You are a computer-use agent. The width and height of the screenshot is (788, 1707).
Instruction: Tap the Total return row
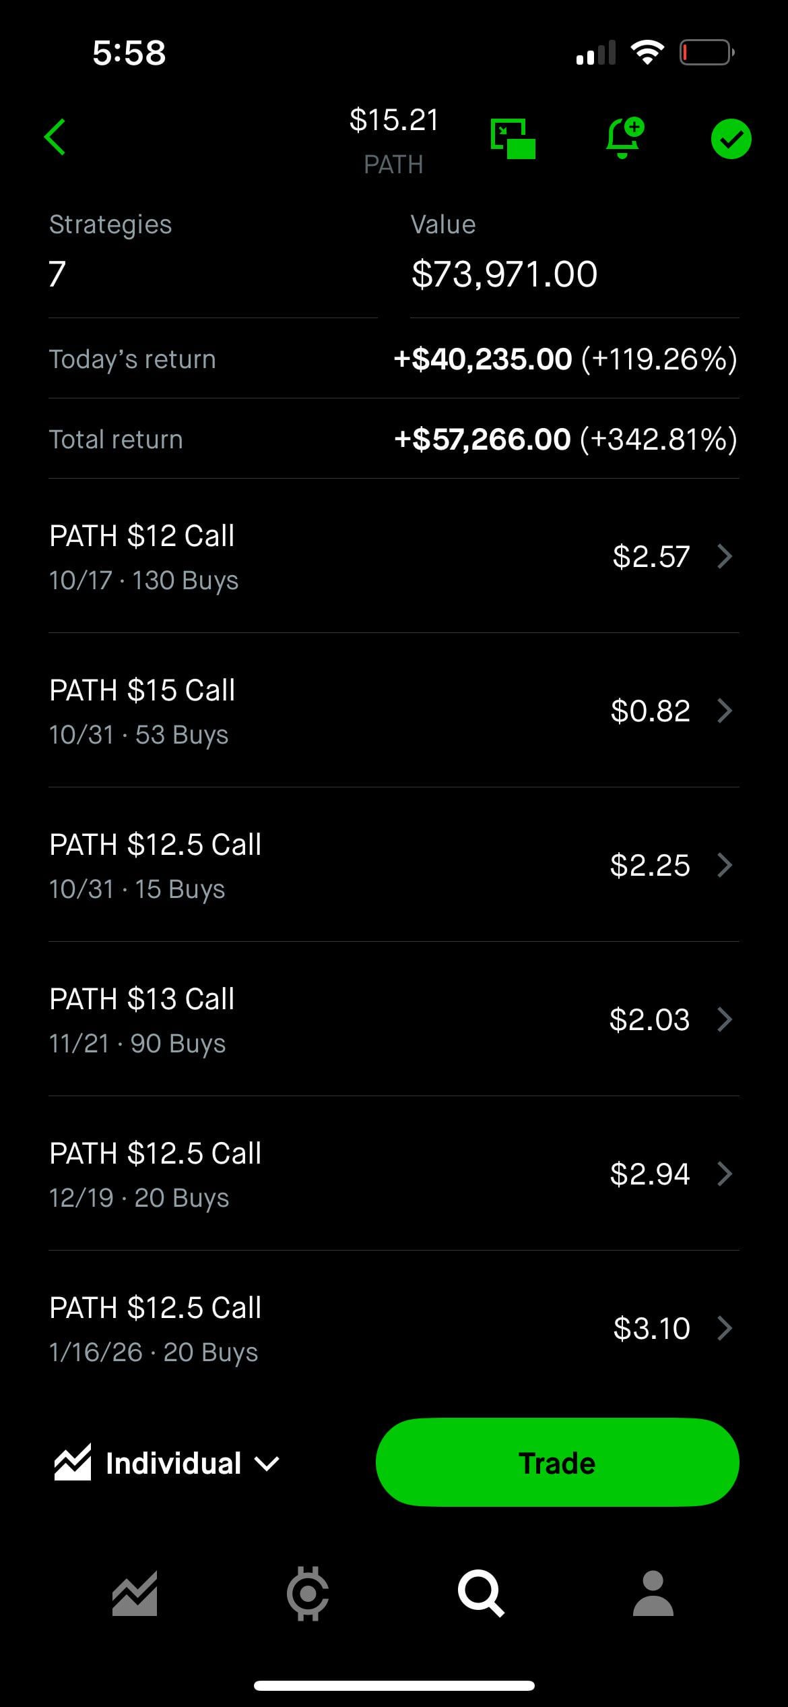[393, 440]
